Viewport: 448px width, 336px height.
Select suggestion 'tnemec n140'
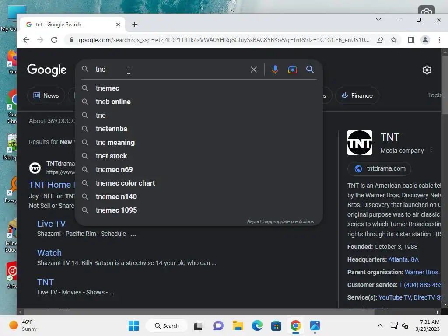tap(199, 196)
